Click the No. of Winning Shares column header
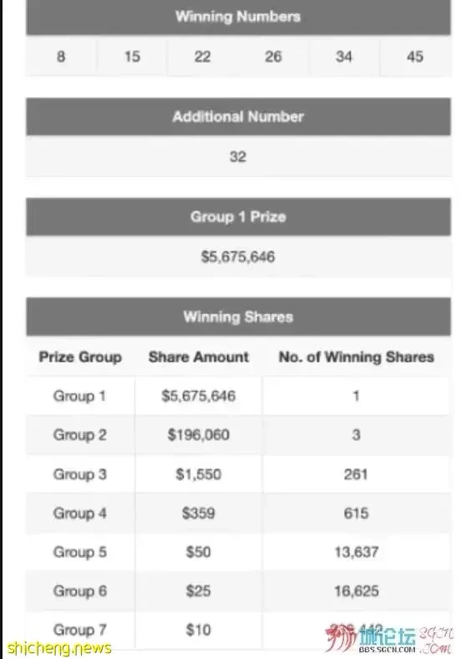Image resolution: width=461 pixels, height=659 pixels. click(357, 357)
